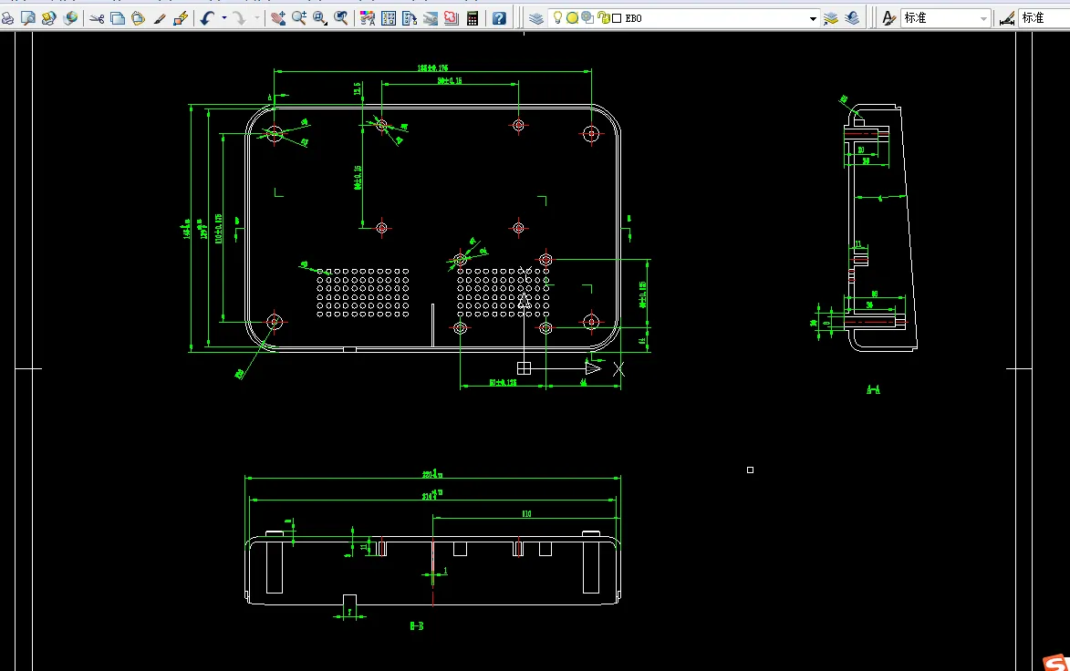Open Sheet Set Manager icon

pyautogui.click(x=431, y=18)
